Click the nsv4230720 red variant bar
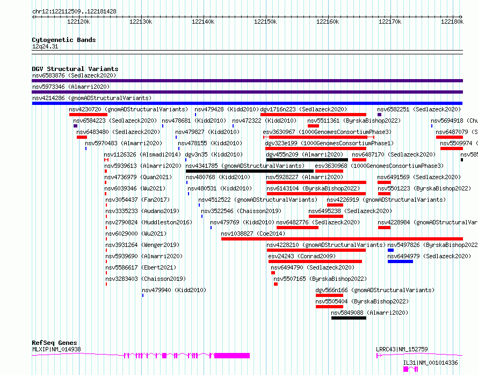The width and height of the screenshot is (478, 375). [x=88, y=115]
